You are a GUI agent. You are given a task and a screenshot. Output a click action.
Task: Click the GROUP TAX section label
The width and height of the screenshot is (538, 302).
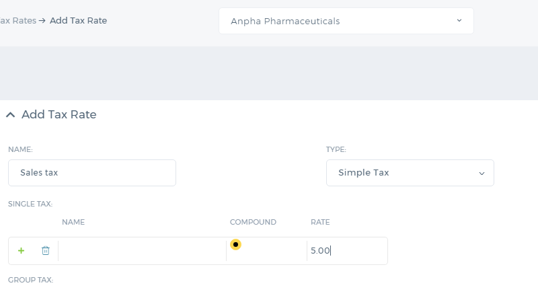click(x=30, y=280)
